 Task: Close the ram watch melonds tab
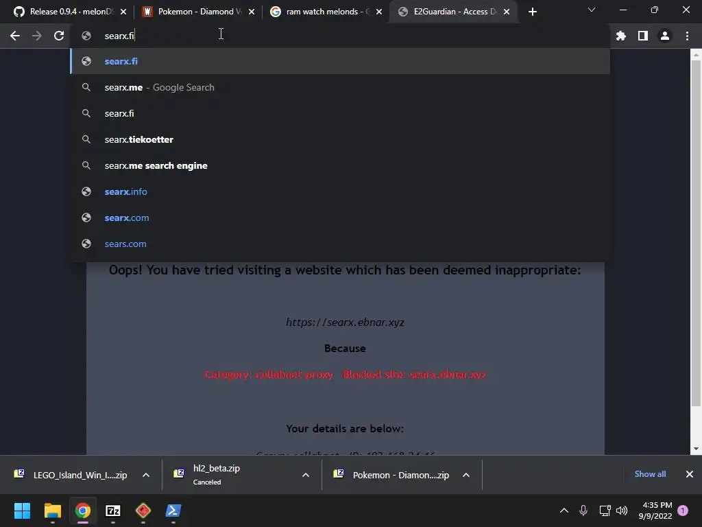point(379,12)
